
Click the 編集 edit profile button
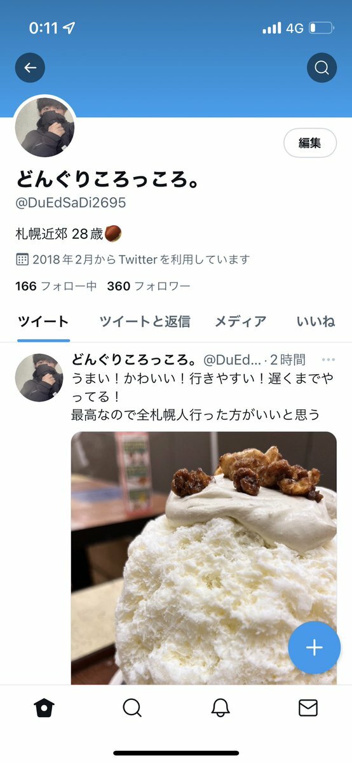click(310, 143)
